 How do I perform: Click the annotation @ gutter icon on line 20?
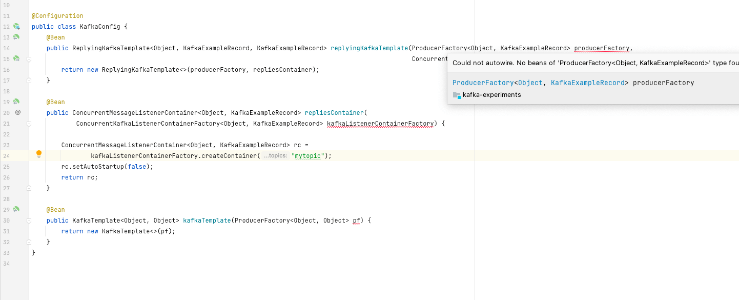[17, 112]
